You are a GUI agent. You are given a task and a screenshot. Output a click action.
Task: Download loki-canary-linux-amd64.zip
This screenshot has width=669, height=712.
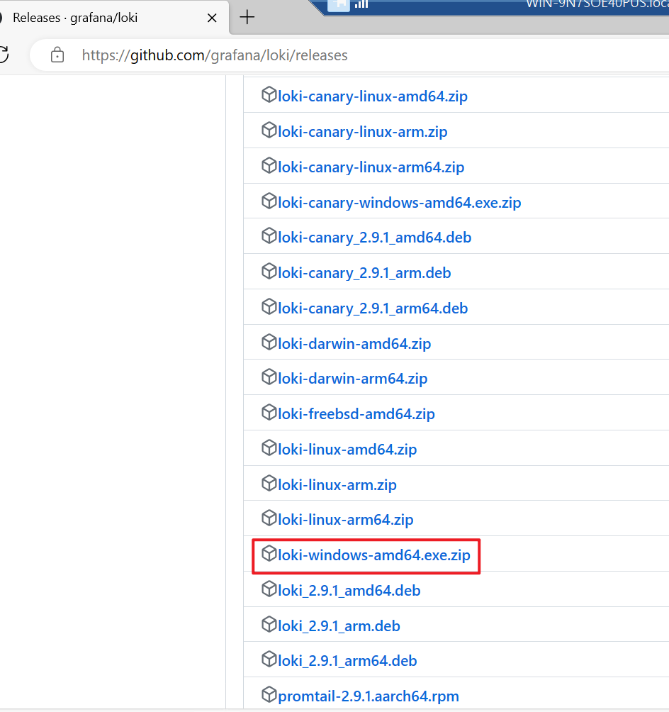[373, 96]
